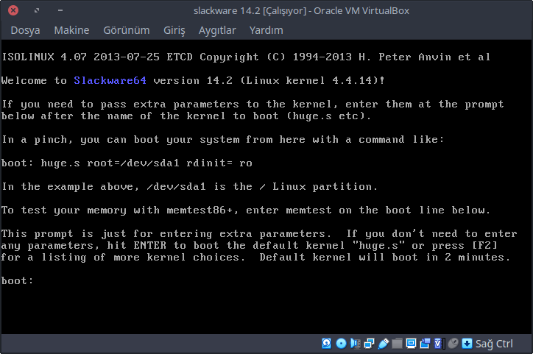Click the mouse integration status icon
The image size is (533, 354).
tap(453, 344)
